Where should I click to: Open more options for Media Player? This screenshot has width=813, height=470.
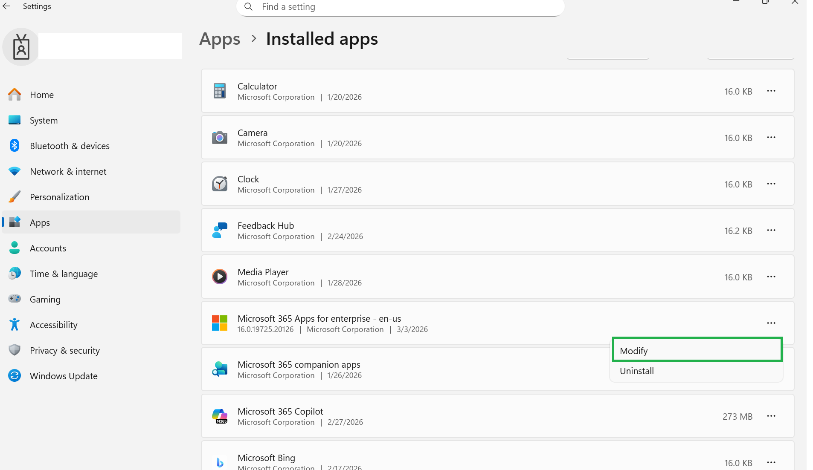(771, 277)
